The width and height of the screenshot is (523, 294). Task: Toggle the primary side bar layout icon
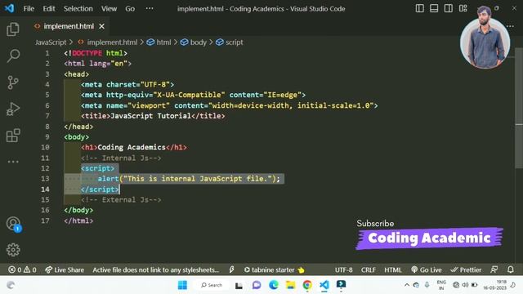pyautogui.click(x=419, y=8)
